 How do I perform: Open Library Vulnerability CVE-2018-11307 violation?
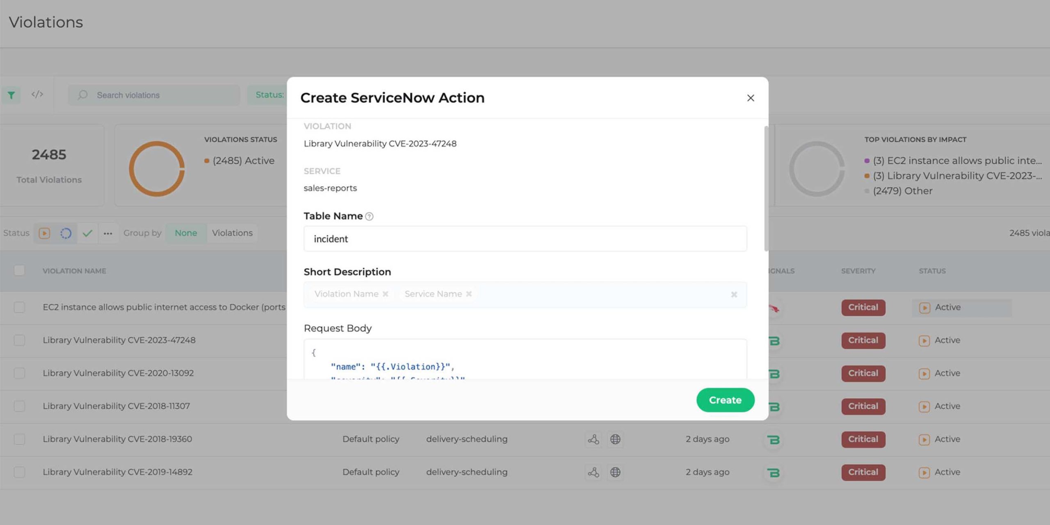(116, 406)
